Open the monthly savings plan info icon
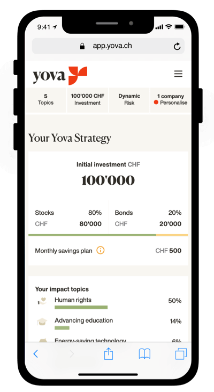 (x=101, y=250)
